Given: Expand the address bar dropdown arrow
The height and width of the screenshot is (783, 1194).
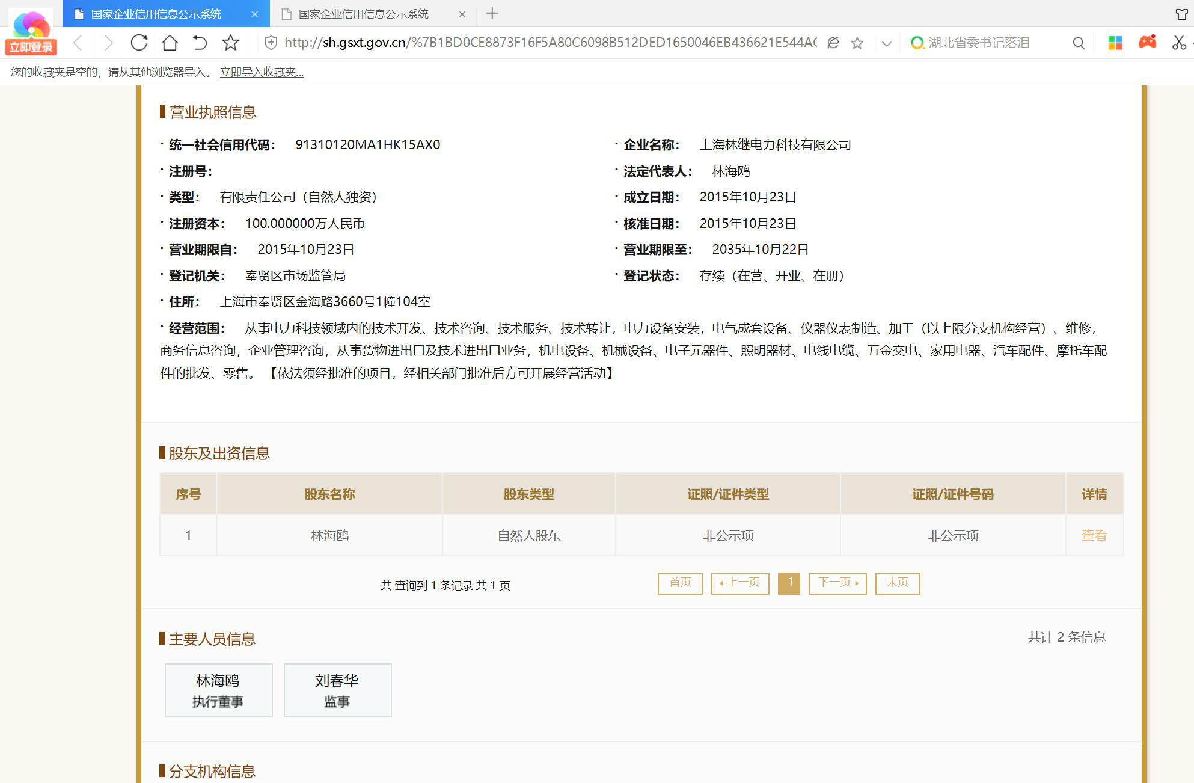Looking at the screenshot, I should pyautogui.click(x=886, y=43).
